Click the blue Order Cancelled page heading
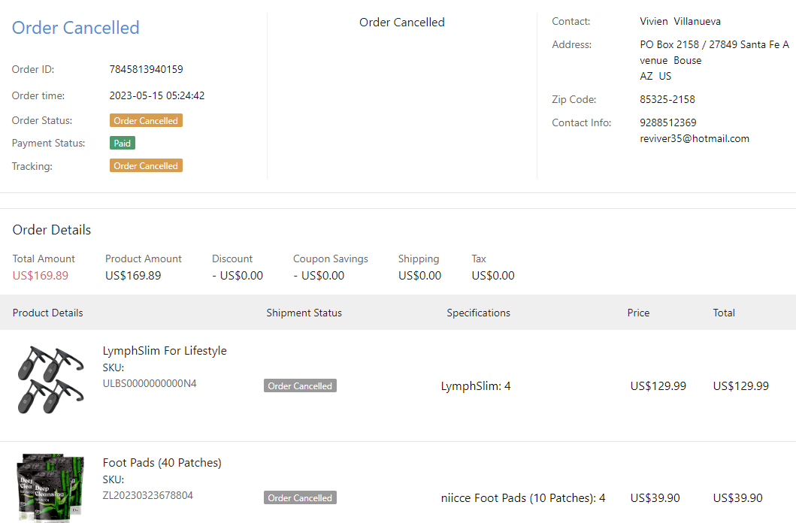Screen dimensions: 796x523 point(75,28)
